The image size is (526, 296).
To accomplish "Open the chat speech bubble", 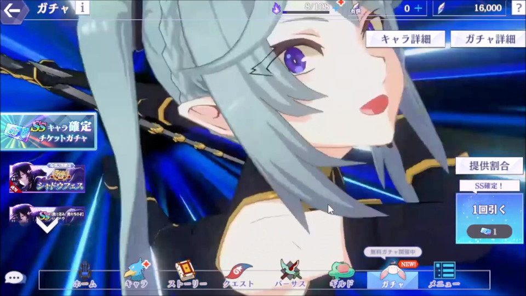I will tap(14, 277).
